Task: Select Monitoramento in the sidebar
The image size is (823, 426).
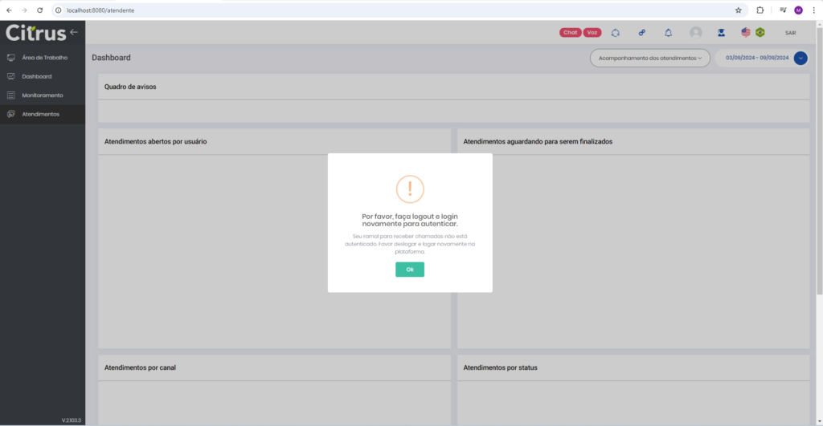Action: 43,95
